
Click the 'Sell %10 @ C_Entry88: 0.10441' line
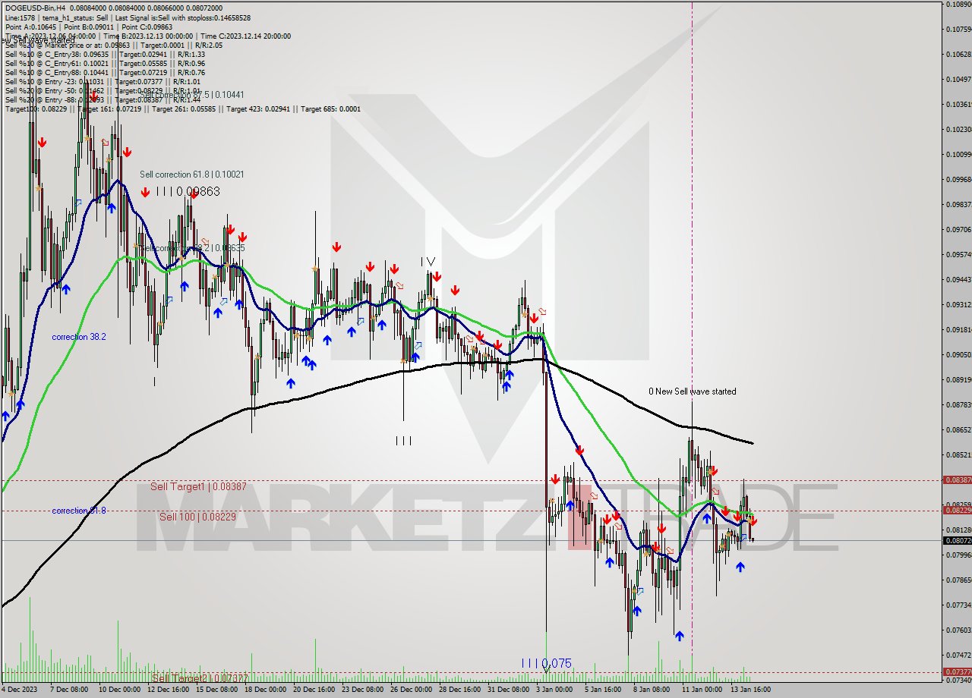click(x=105, y=73)
